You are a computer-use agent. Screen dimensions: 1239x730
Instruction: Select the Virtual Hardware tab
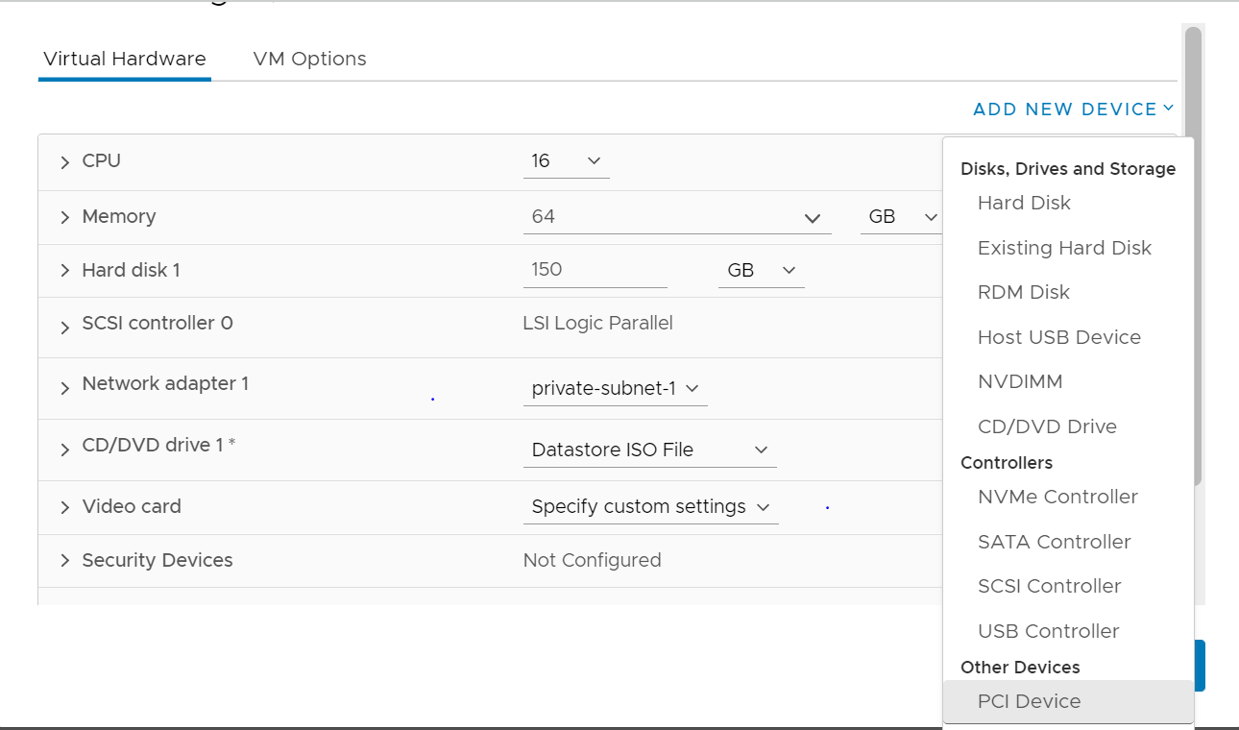coord(125,59)
